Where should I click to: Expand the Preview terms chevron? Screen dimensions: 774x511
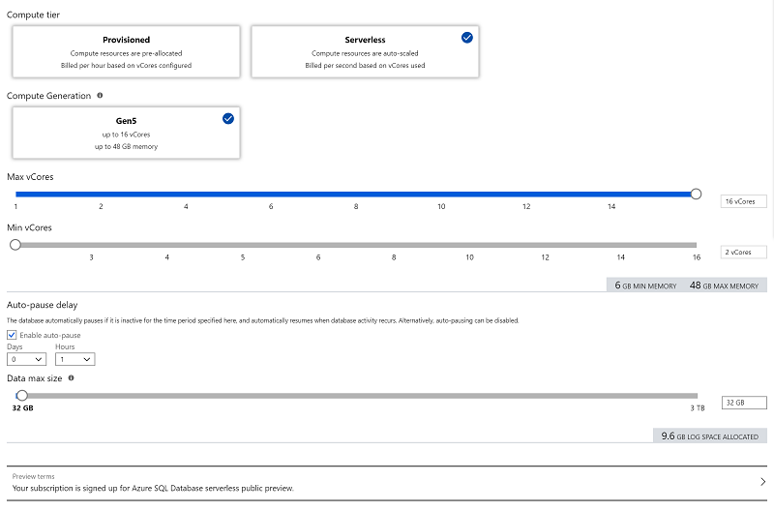(763, 482)
